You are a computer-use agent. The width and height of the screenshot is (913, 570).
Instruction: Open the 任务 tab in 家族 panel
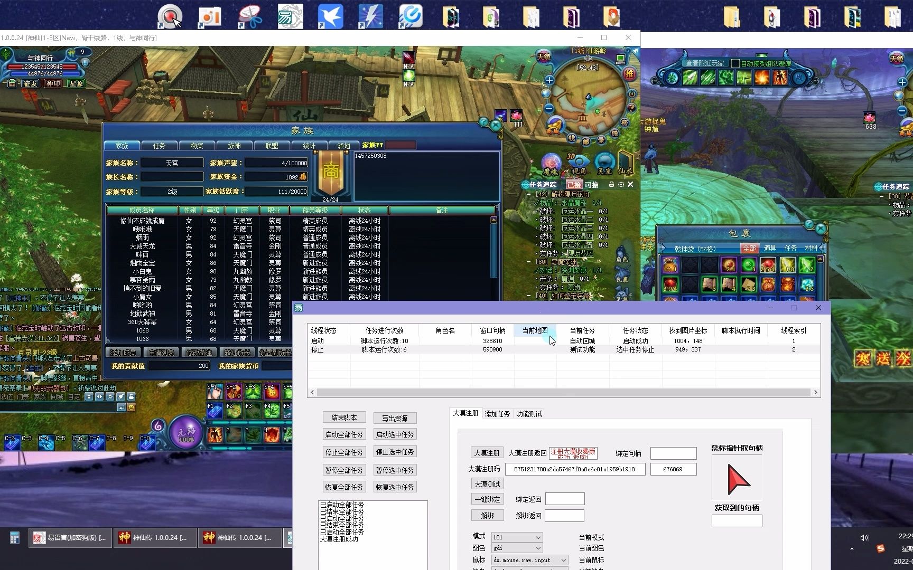pyautogui.click(x=159, y=146)
